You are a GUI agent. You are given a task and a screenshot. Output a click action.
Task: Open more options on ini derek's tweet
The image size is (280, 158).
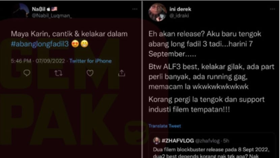click(x=272, y=9)
